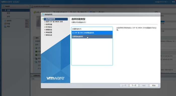Expand the 虚拟机 node arrow in navigator

(4, 21)
